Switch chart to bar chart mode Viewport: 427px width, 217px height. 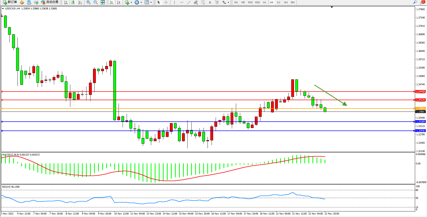tap(66, 2)
